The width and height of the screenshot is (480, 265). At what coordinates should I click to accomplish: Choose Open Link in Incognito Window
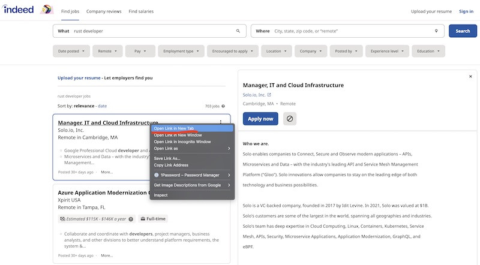tap(192, 141)
